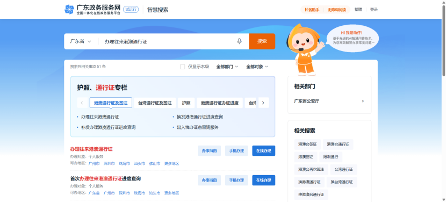The image size is (446, 202).
Task: Open 广东省公安厅 related department
Action: click(x=329, y=101)
